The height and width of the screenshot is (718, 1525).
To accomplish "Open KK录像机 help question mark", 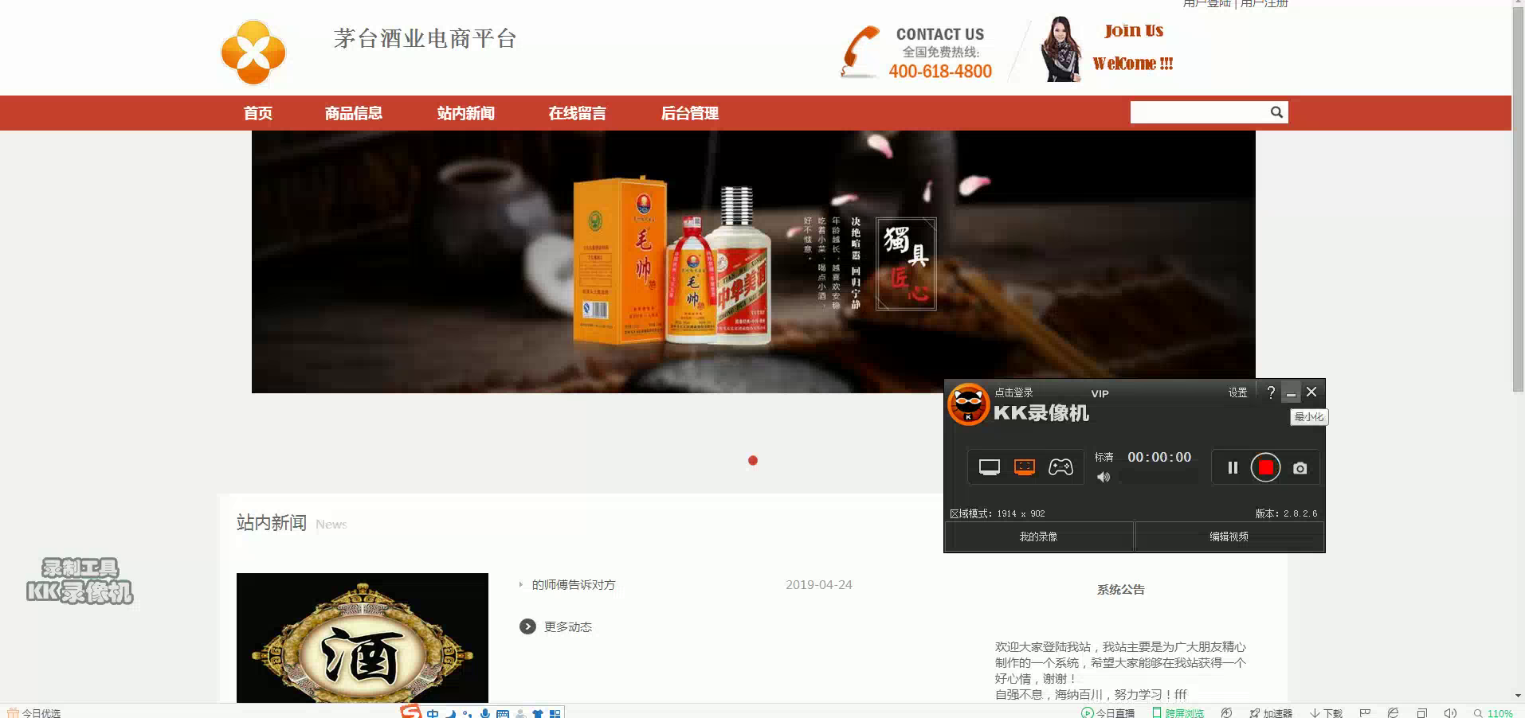I will (x=1271, y=392).
